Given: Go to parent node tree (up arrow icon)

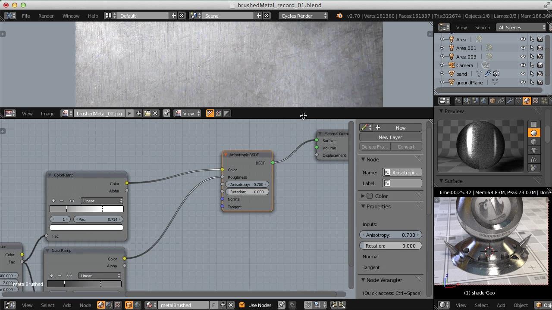Looking at the screenshot, I should [x=292, y=305].
